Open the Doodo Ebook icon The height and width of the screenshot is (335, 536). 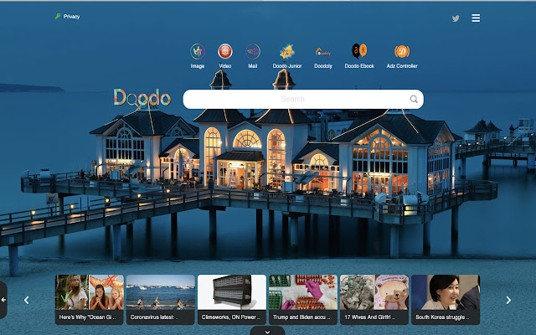click(359, 51)
